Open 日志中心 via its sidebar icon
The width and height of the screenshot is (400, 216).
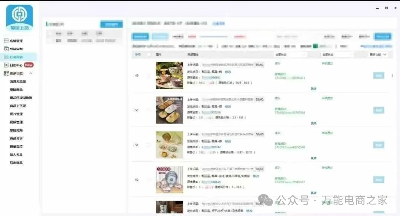pos(6,65)
